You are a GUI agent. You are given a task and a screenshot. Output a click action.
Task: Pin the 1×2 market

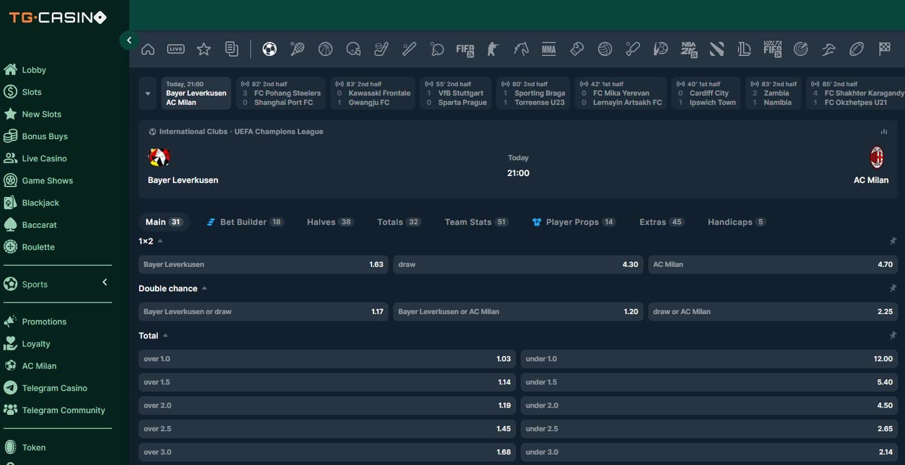[892, 241]
